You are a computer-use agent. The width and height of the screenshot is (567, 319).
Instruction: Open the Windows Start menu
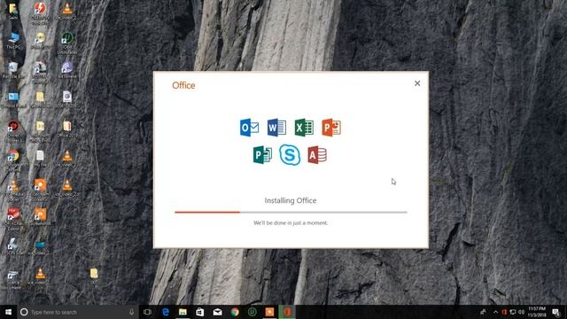coord(8,312)
